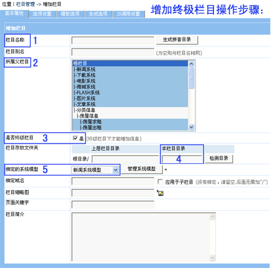Choose 文章系统 in the parent list
Screen dimensions: 271x268
[130, 104]
